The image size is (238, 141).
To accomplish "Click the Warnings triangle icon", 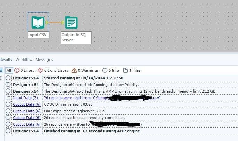I will point(74,70).
